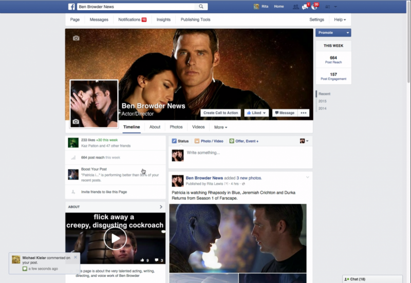Click the video comments icon
Screen dimensions: 411x283
(x=157, y=260)
